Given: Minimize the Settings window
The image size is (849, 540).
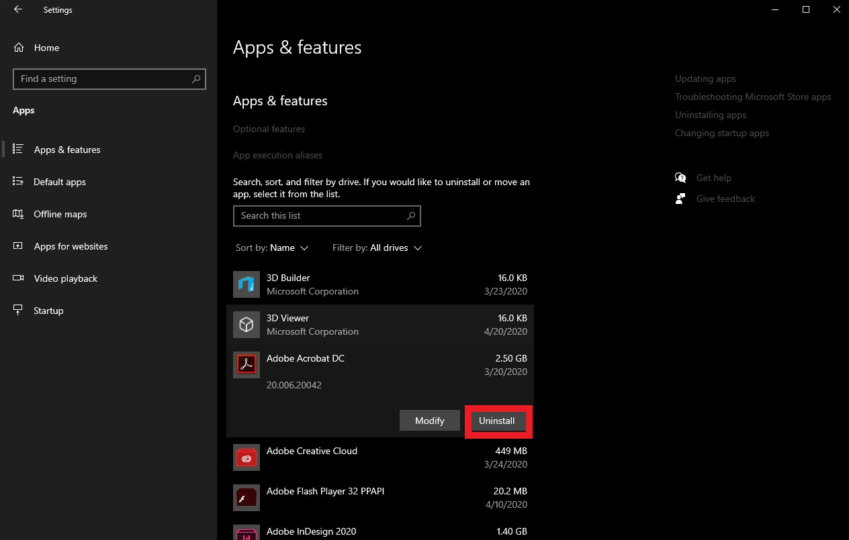Looking at the screenshot, I should [x=775, y=9].
